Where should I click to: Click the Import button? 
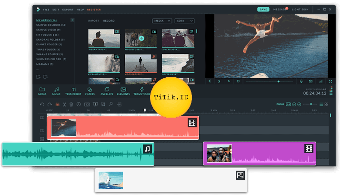pyautogui.click(x=93, y=21)
